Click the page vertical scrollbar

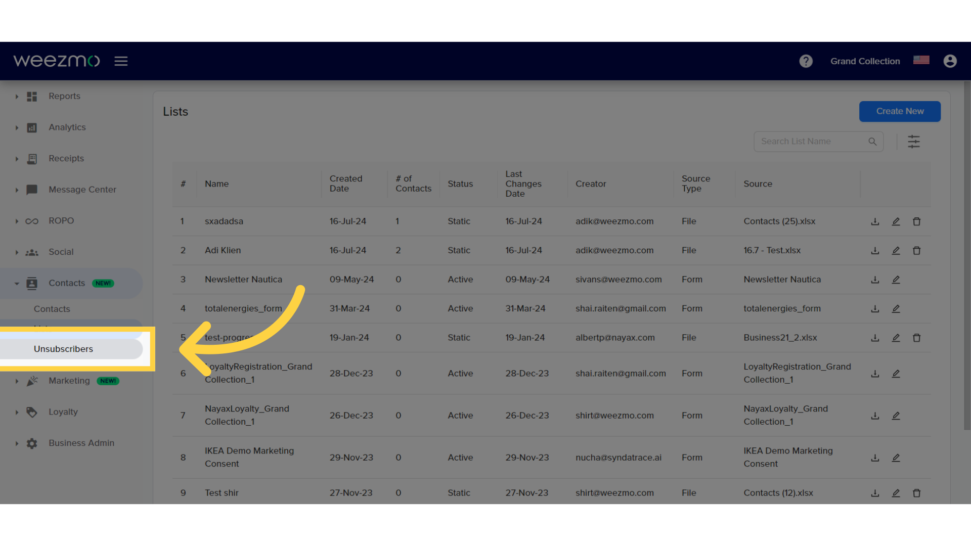(967, 255)
